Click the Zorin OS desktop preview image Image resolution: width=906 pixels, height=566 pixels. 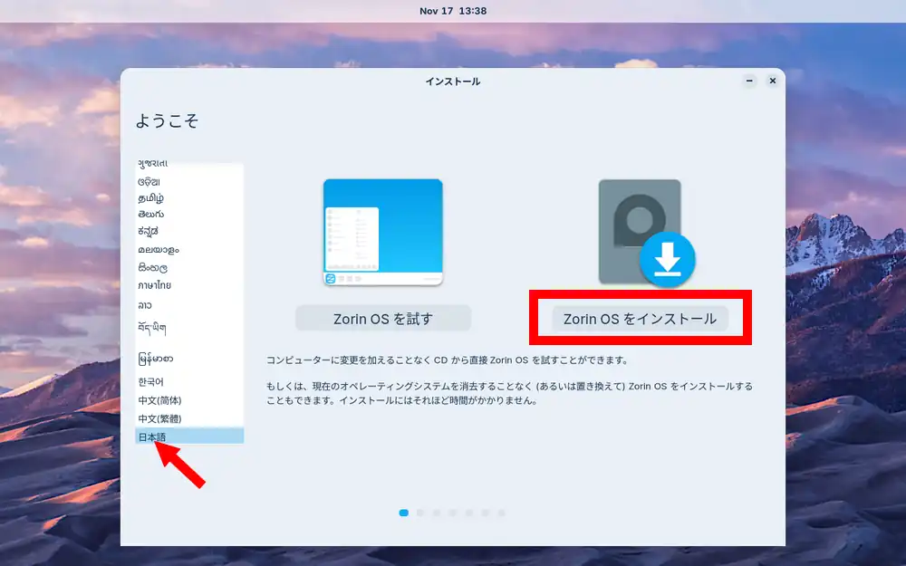coord(382,232)
